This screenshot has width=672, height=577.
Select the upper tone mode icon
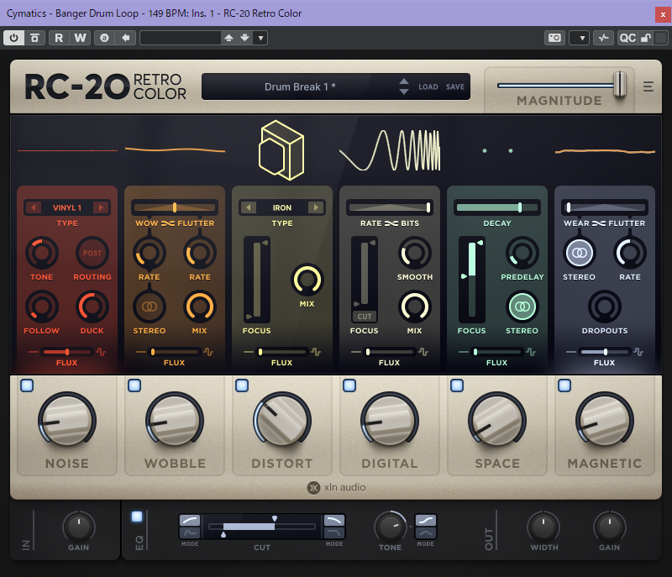click(x=426, y=521)
